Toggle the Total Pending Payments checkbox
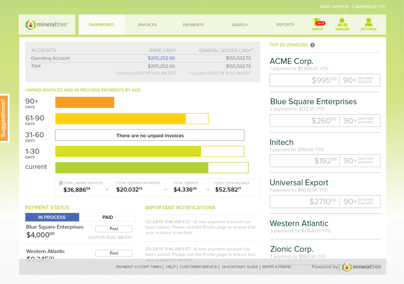This screenshot has height=284, width=404. click(x=113, y=183)
